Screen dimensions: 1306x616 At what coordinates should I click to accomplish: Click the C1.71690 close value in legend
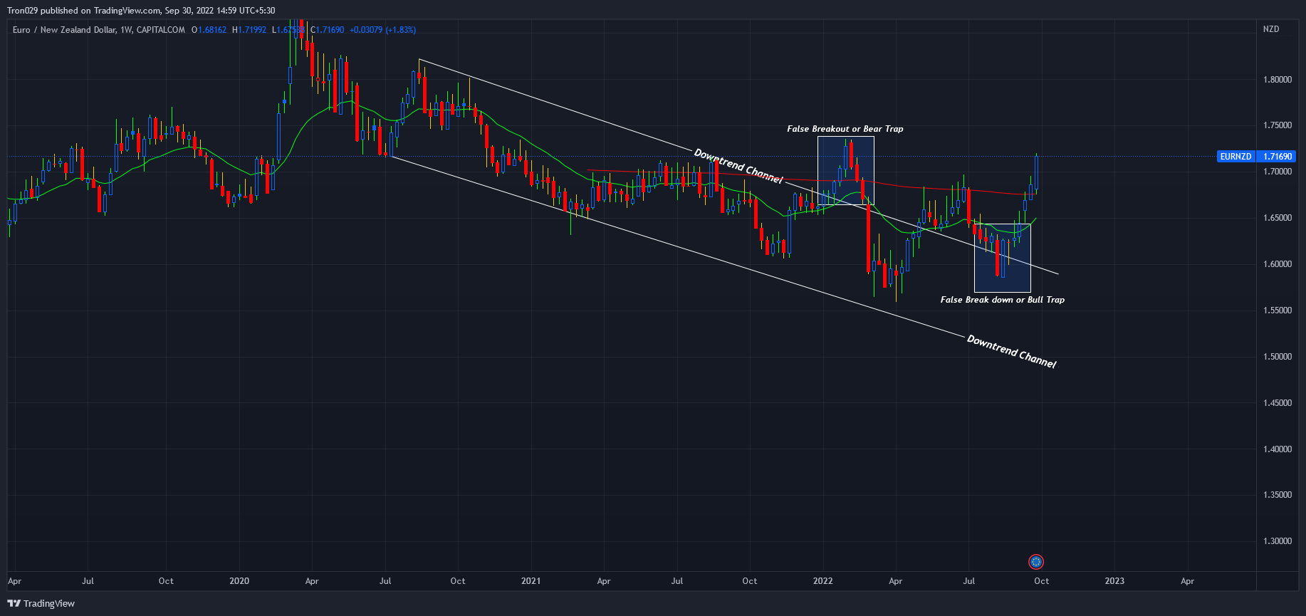pos(328,30)
